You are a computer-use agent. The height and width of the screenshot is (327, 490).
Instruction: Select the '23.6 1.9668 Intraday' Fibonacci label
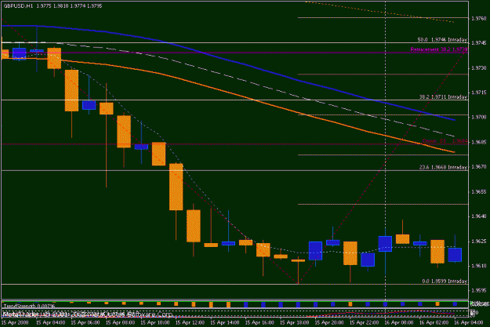coord(443,167)
